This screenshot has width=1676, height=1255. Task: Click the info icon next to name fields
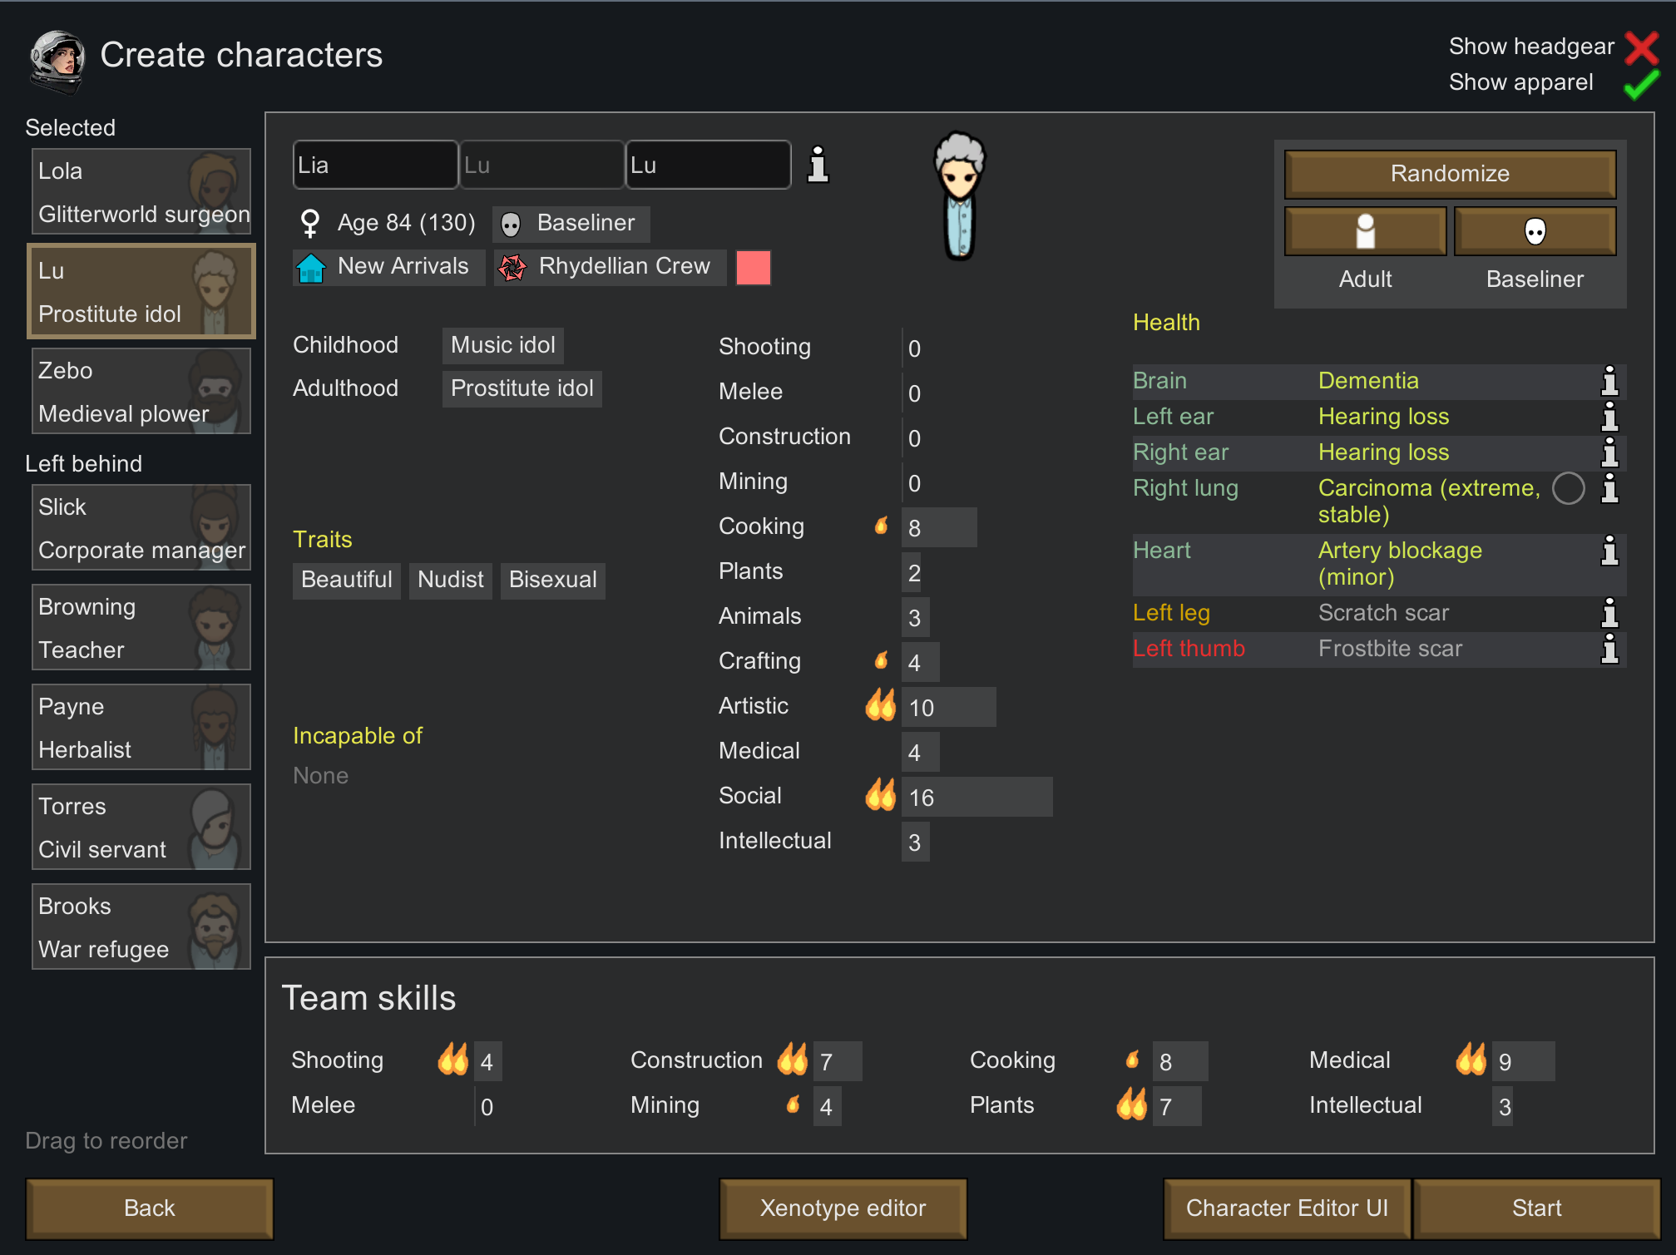(818, 165)
